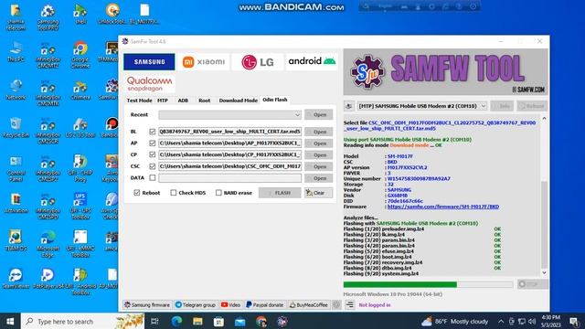The image size is (585, 329).
Task: Enable the NAND erase checkbox
Action: point(218,193)
